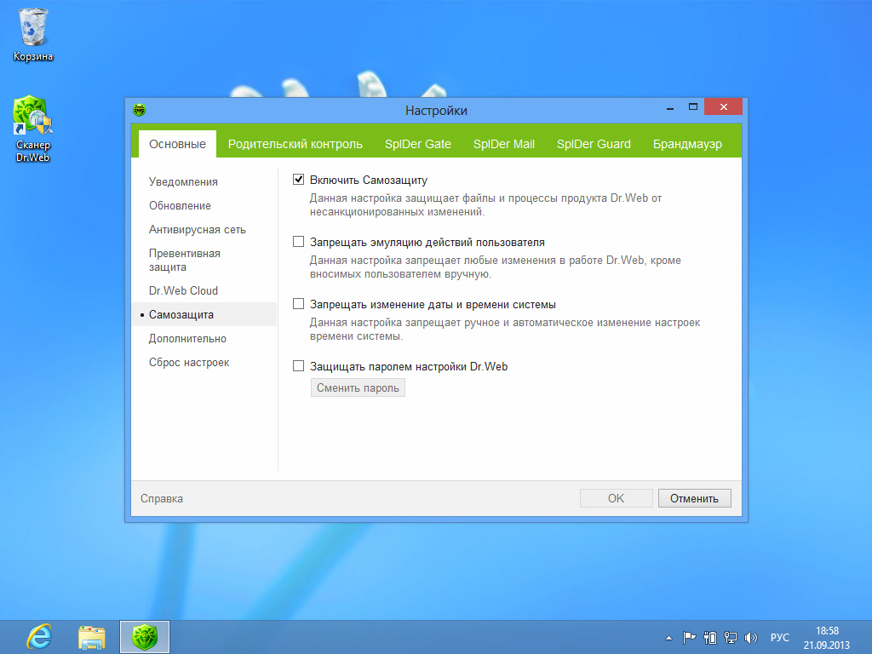The width and height of the screenshot is (872, 654).
Task: Open the clock showing 18:58
Action: tap(826, 637)
